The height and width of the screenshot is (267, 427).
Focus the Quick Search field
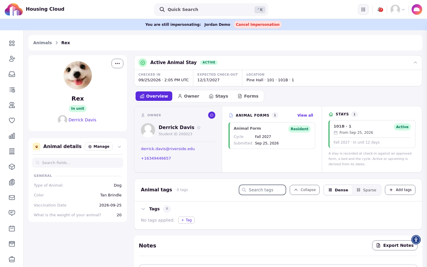point(211,9)
